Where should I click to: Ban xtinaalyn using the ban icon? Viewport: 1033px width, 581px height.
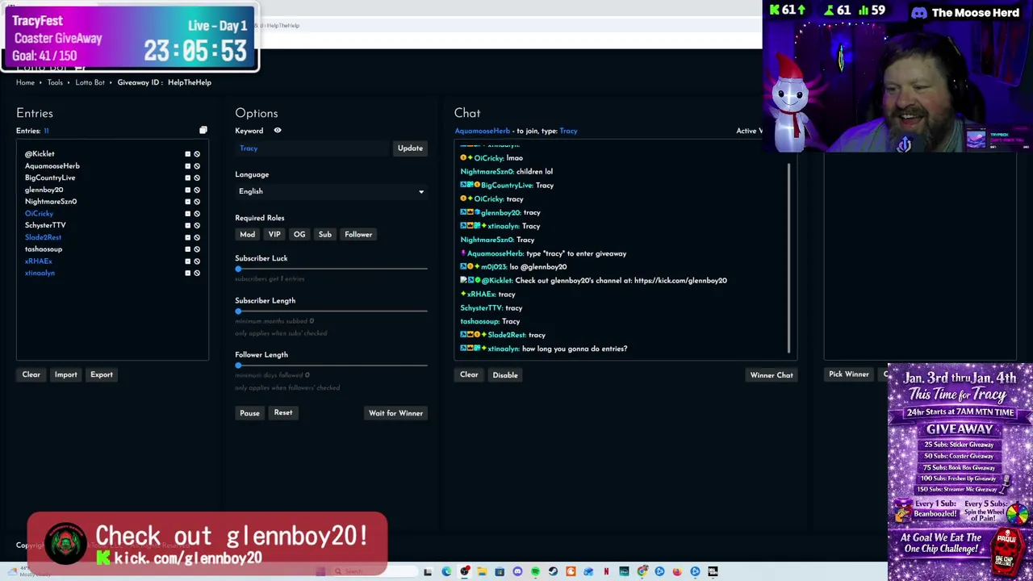pyautogui.click(x=197, y=273)
